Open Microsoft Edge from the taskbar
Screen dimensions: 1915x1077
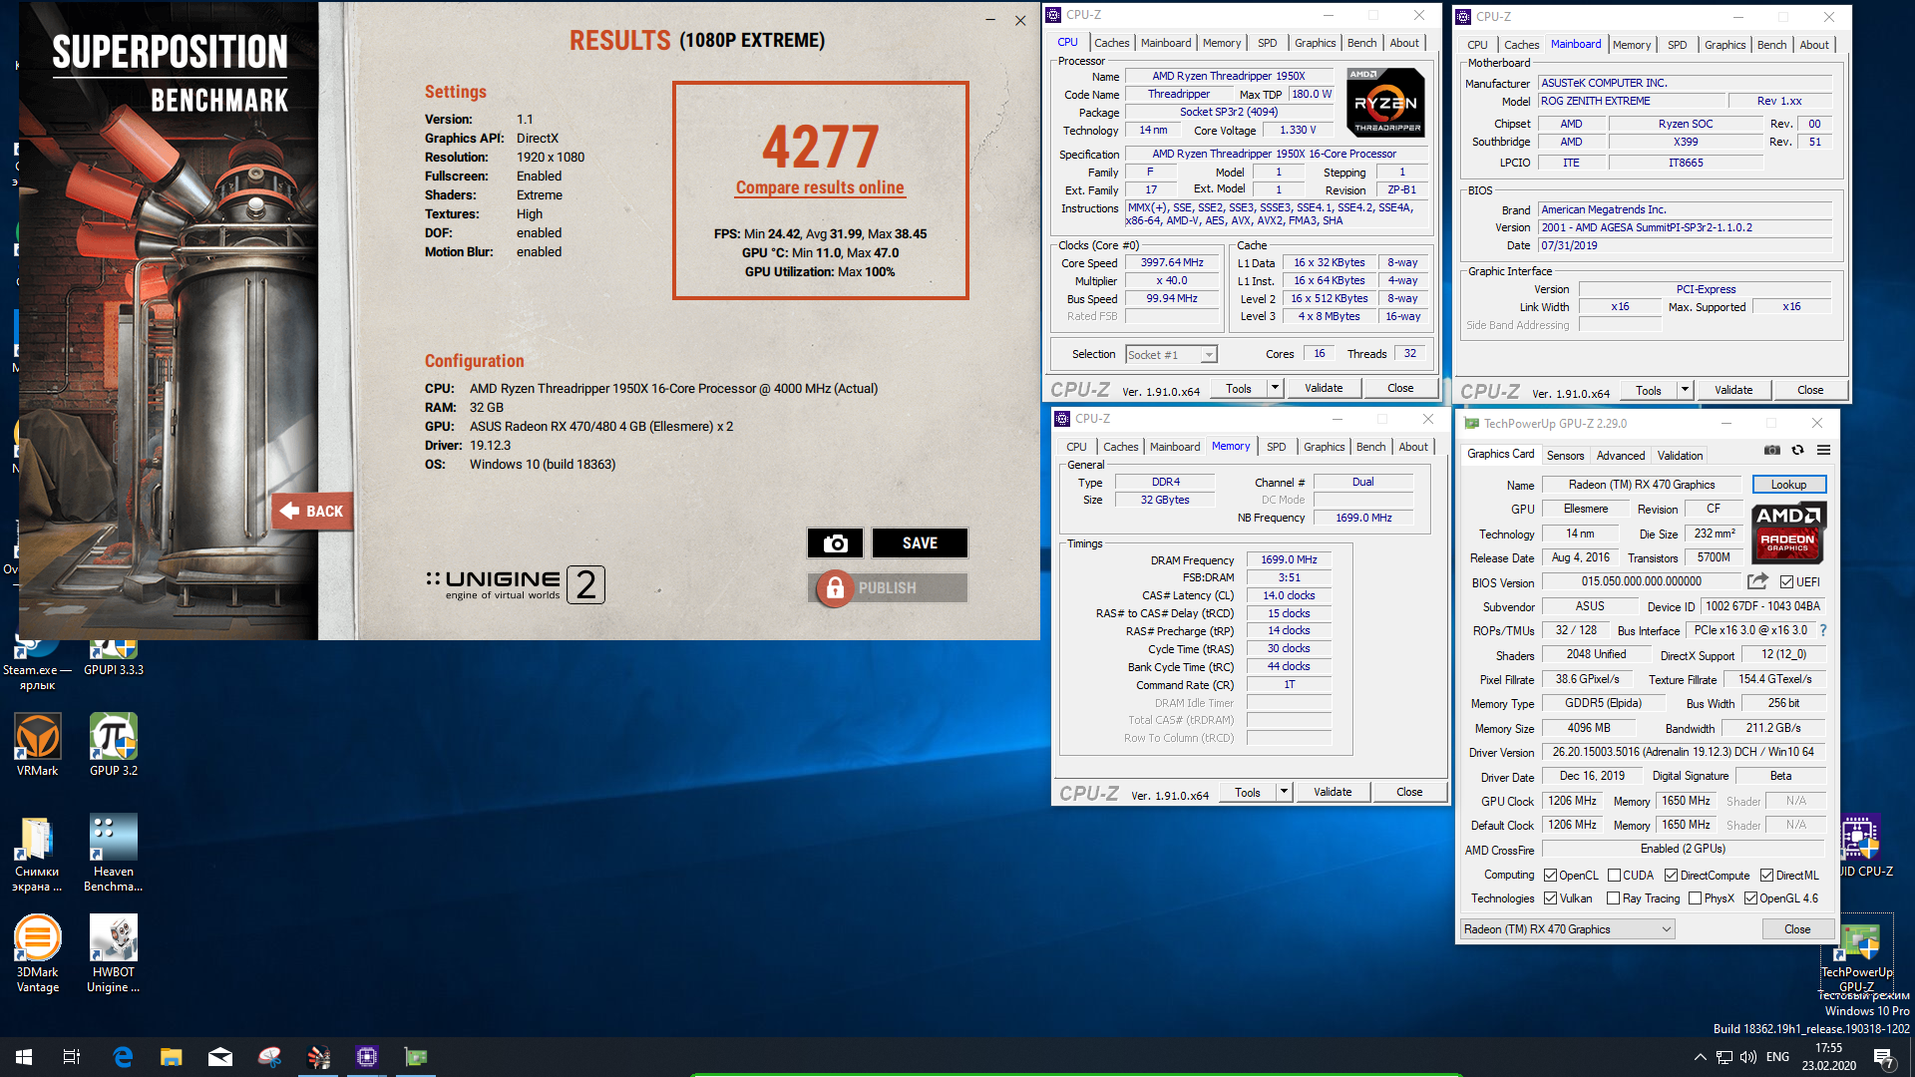coord(123,1057)
